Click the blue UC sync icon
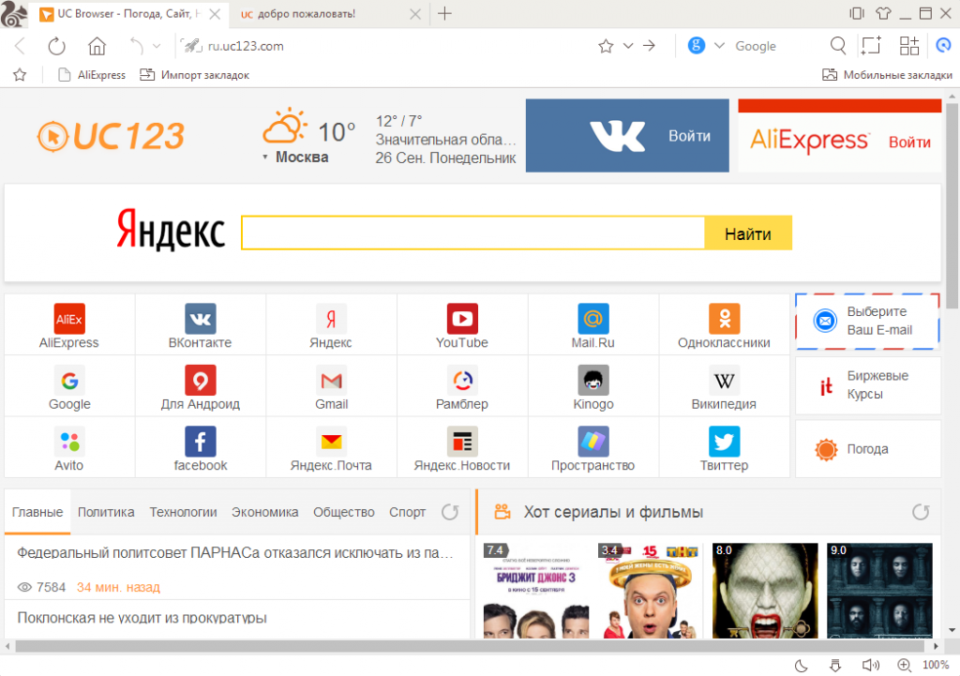960x676 pixels. click(x=943, y=45)
